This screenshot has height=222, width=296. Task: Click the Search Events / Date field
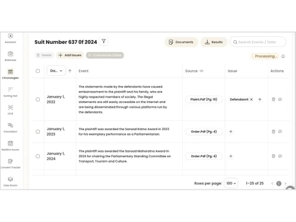[258, 42]
